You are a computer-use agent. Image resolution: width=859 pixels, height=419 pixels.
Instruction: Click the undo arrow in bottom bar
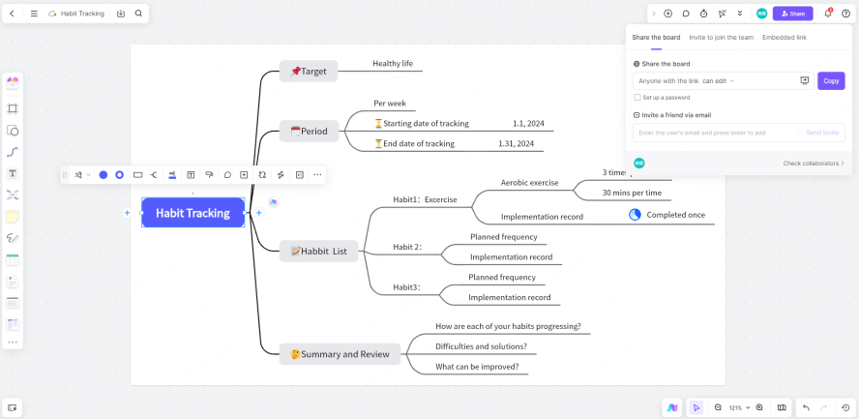[x=806, y=407]
